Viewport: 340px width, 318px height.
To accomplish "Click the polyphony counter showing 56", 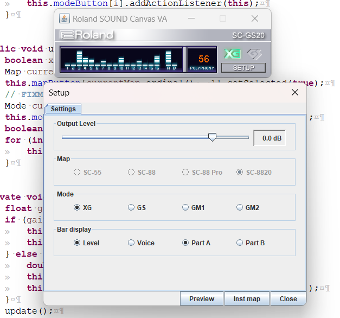I will [202, 59].
